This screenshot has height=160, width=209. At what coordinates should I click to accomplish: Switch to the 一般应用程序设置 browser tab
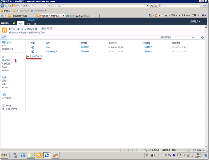(21, 16)
